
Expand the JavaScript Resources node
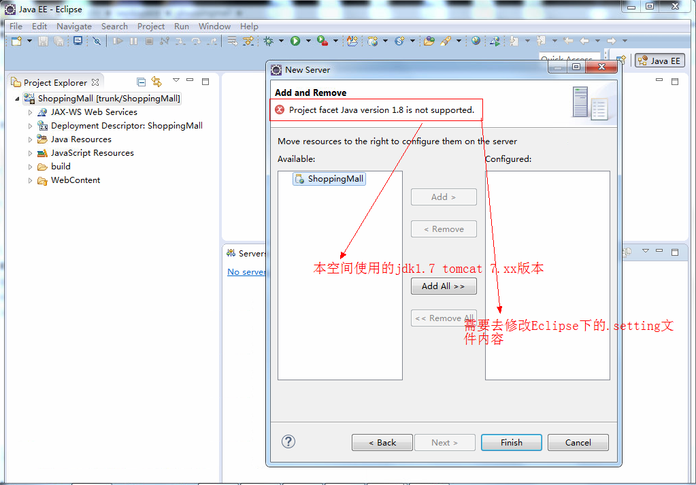[x=30, y=154]
